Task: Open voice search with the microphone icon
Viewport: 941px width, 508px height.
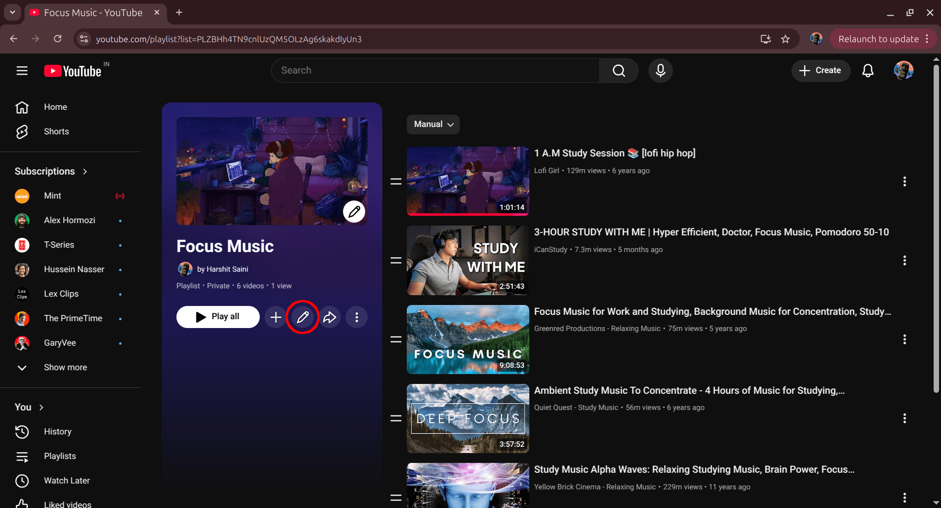Action: (660, 70)
